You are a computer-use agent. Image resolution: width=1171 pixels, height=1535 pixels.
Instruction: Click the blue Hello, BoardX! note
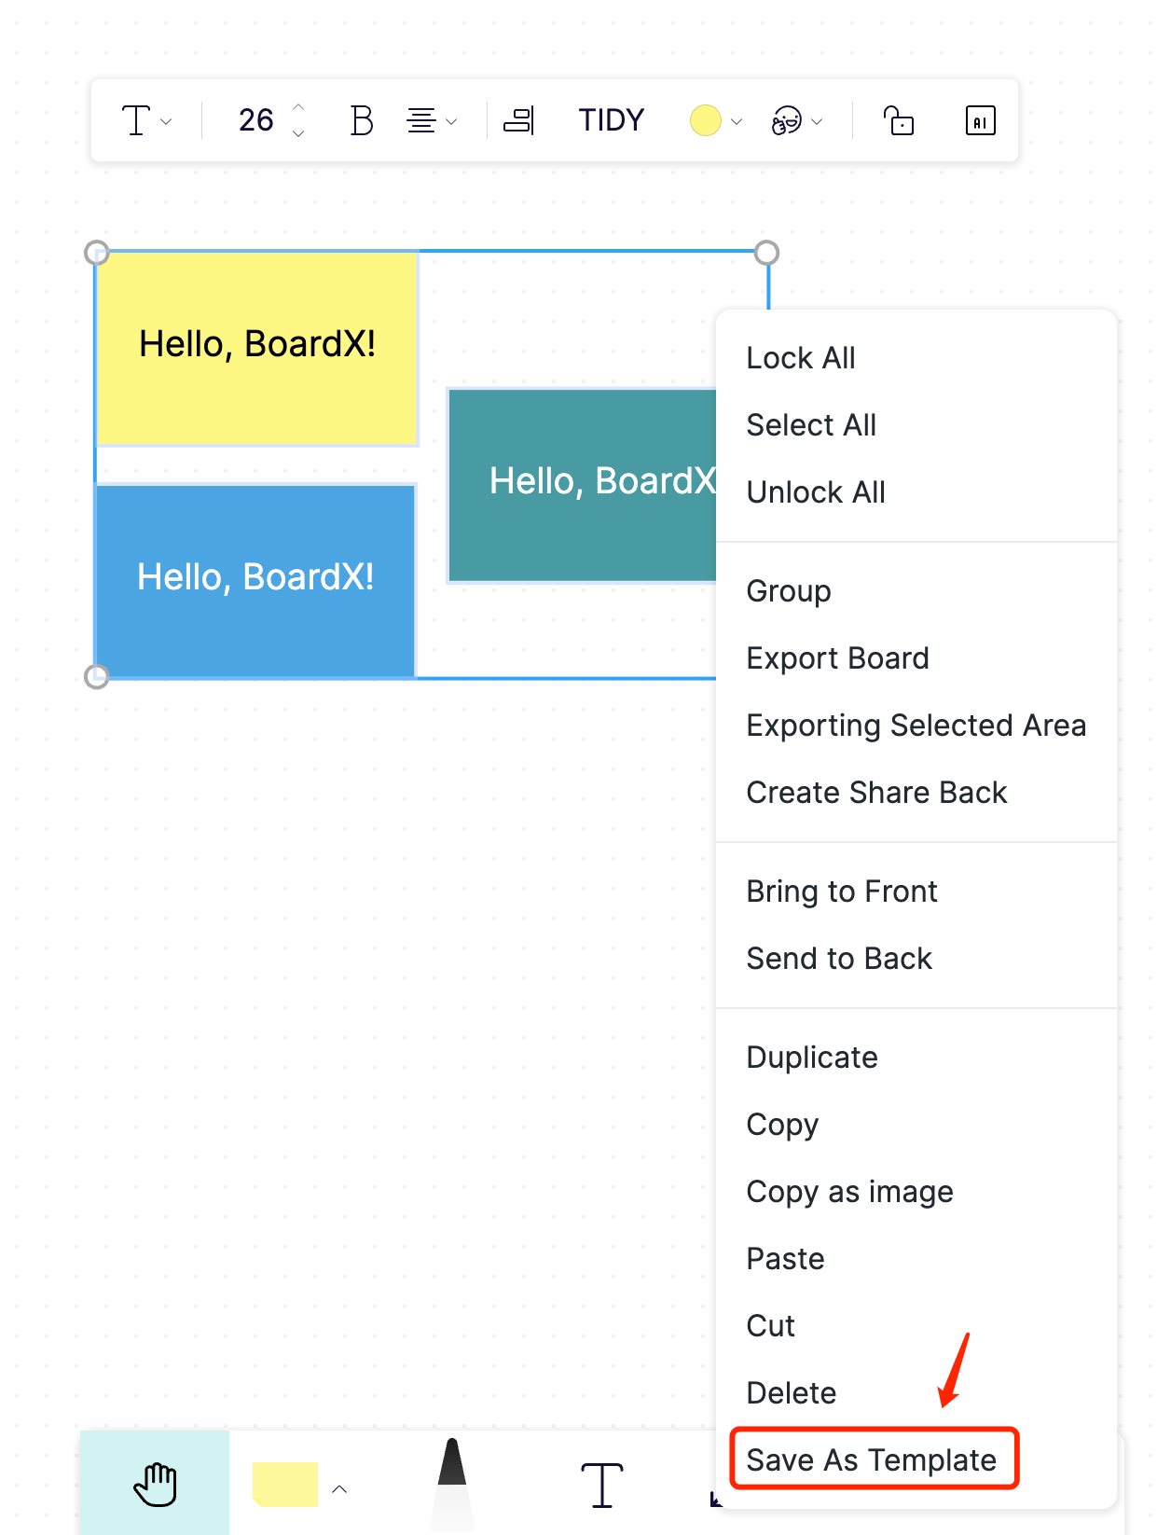[x=255, y=578]
